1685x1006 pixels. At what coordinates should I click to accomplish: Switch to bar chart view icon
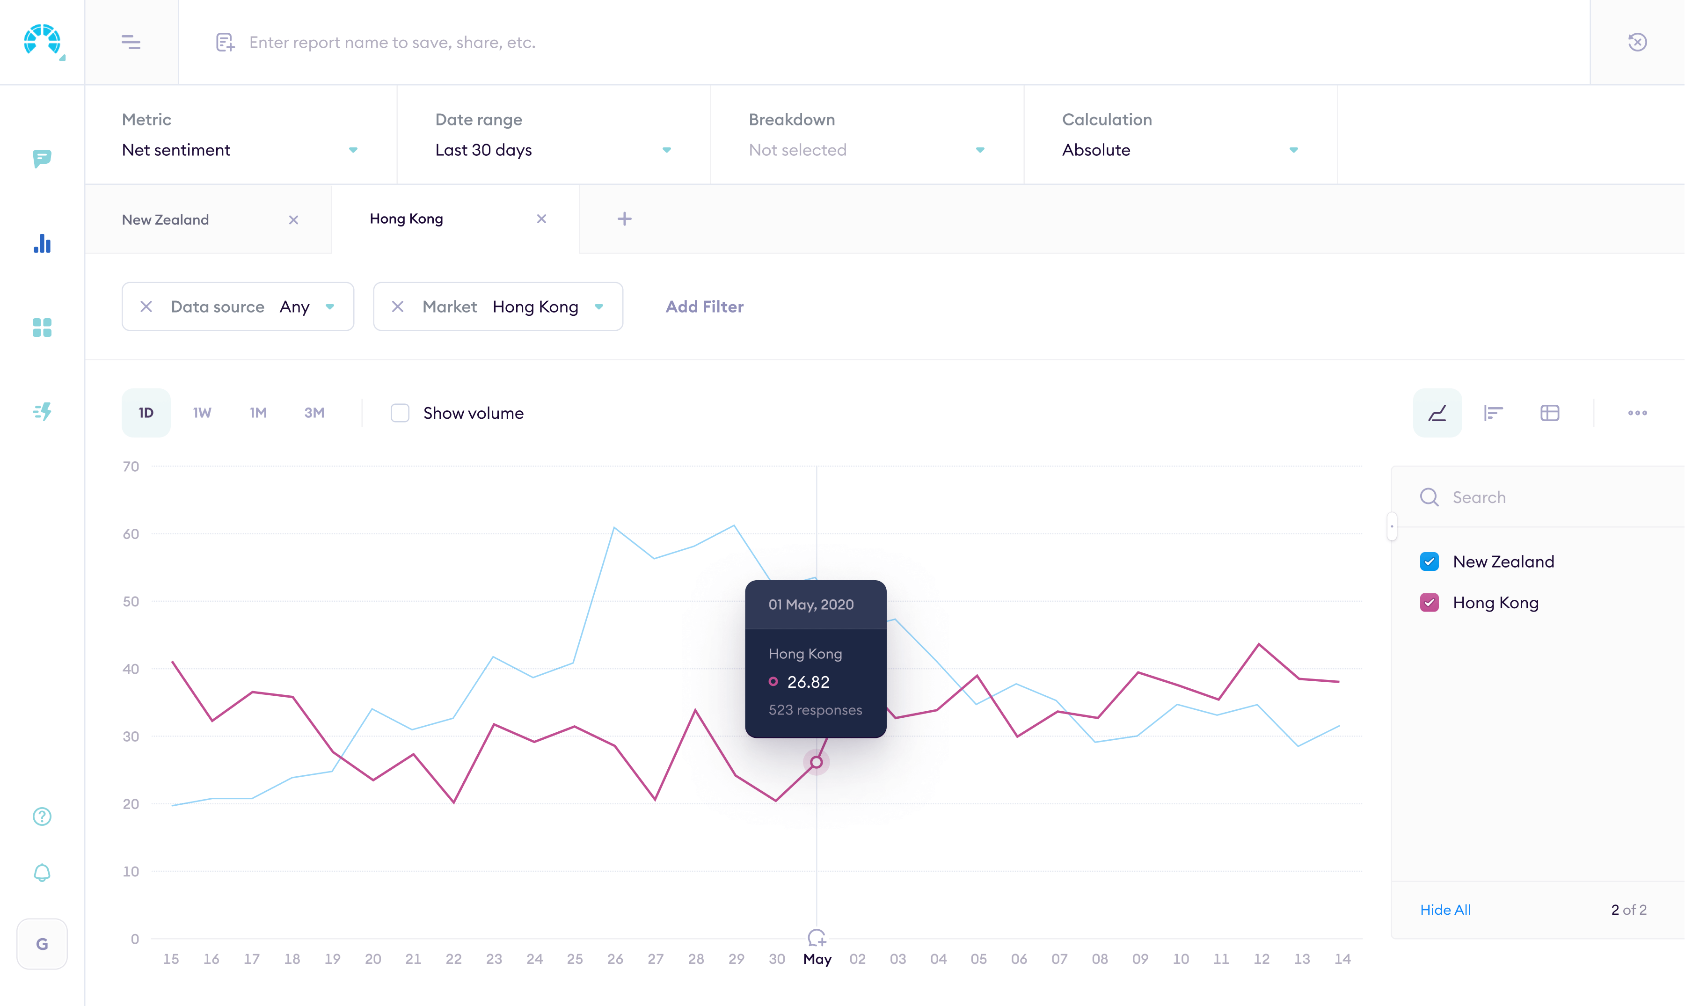coord(1494,412)
